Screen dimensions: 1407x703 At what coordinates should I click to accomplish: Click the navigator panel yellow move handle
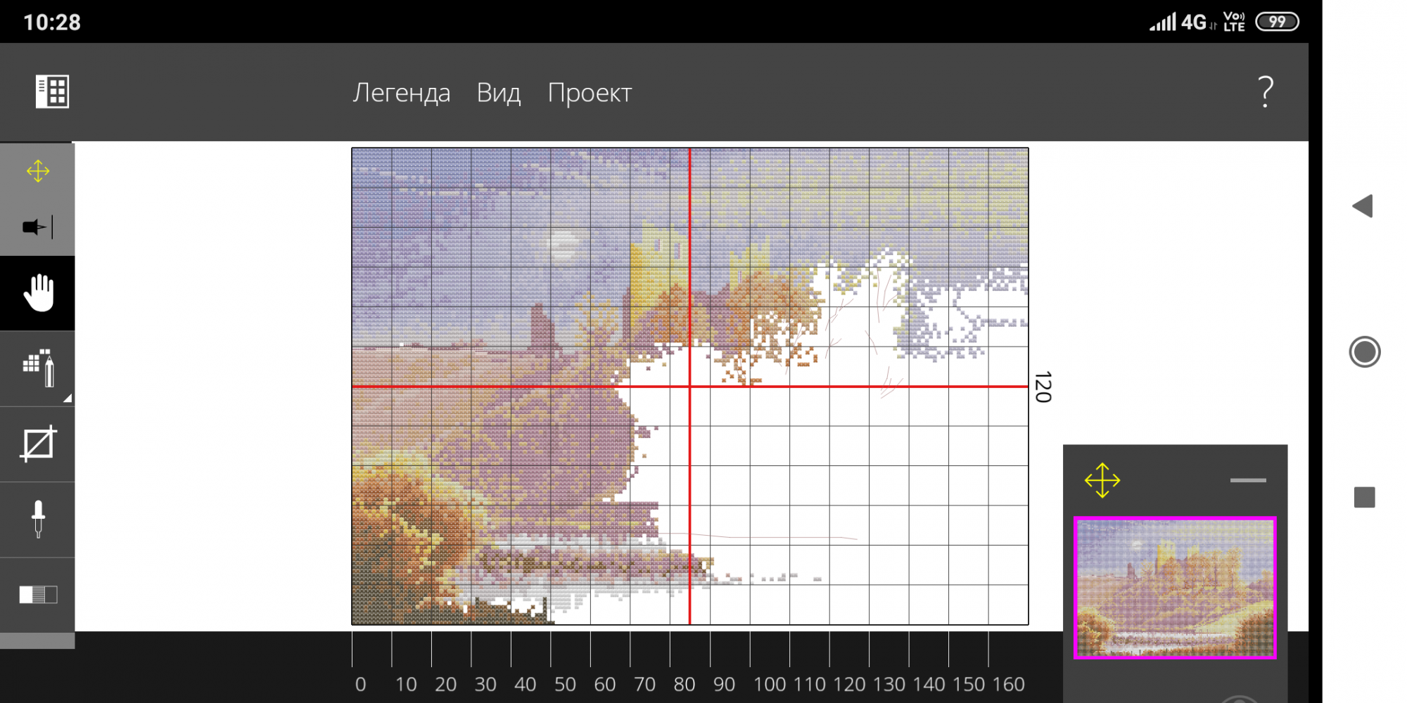click(1102, 480)
